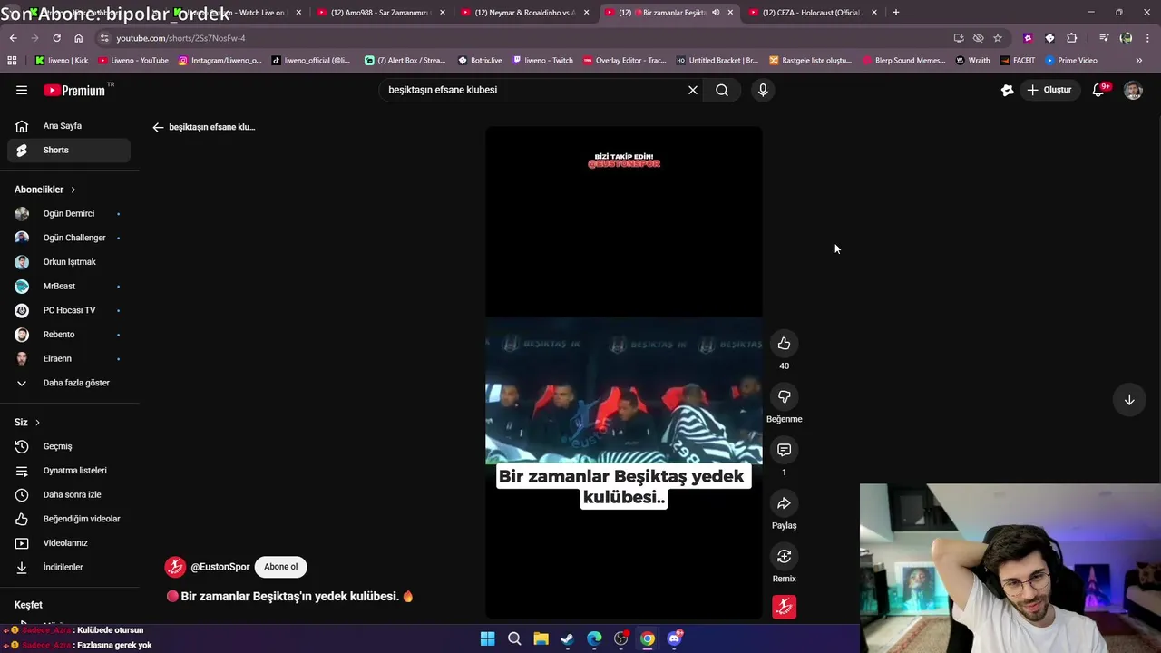
Task: Open a new browser tab
Action: tap(896, 13)
